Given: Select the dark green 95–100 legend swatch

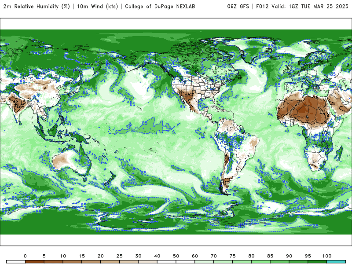Looking at the screenshot, I should click(317, 262).
